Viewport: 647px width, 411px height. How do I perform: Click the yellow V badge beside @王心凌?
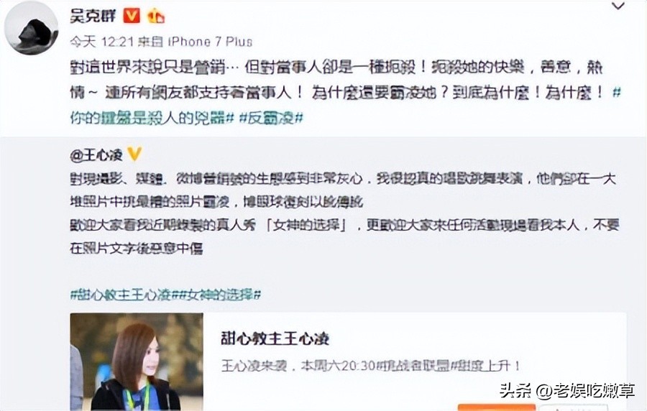coord(134,154)
